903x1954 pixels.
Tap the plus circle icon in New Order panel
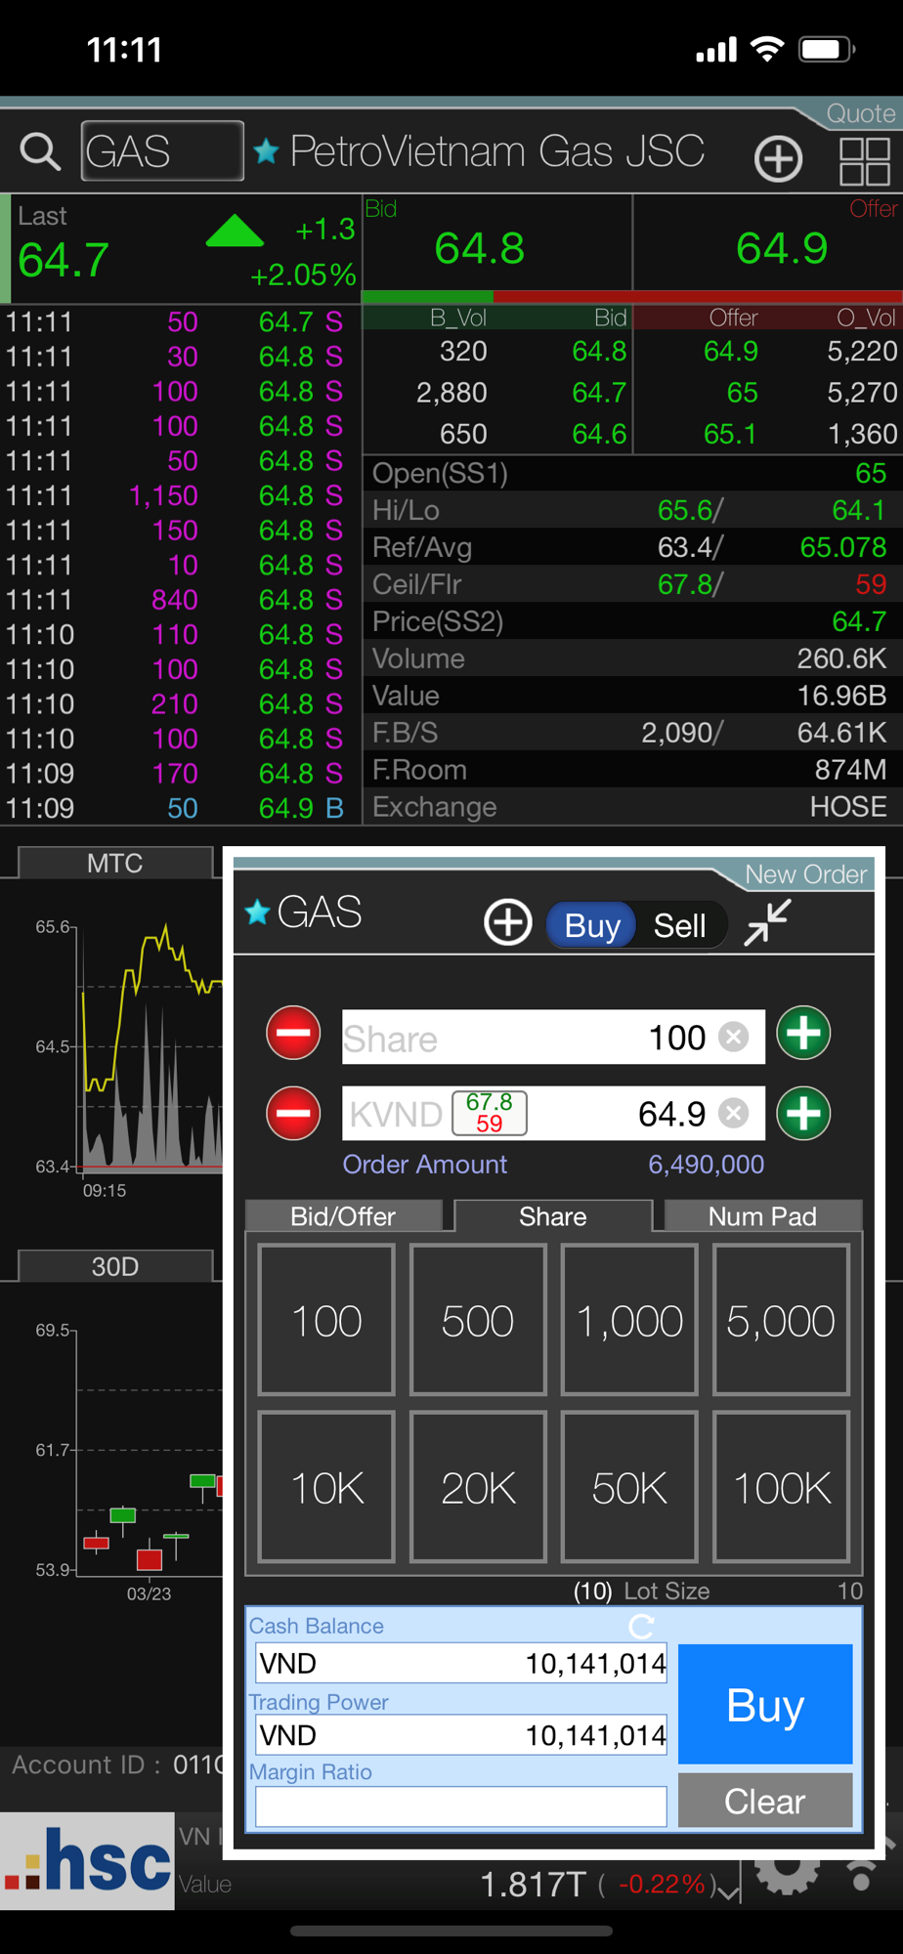(508, 922)
